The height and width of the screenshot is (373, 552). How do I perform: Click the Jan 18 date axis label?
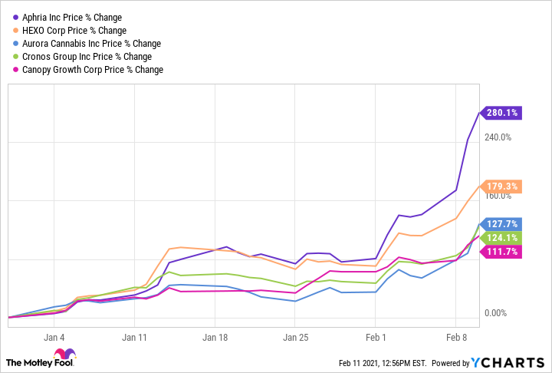coord(215,338)
